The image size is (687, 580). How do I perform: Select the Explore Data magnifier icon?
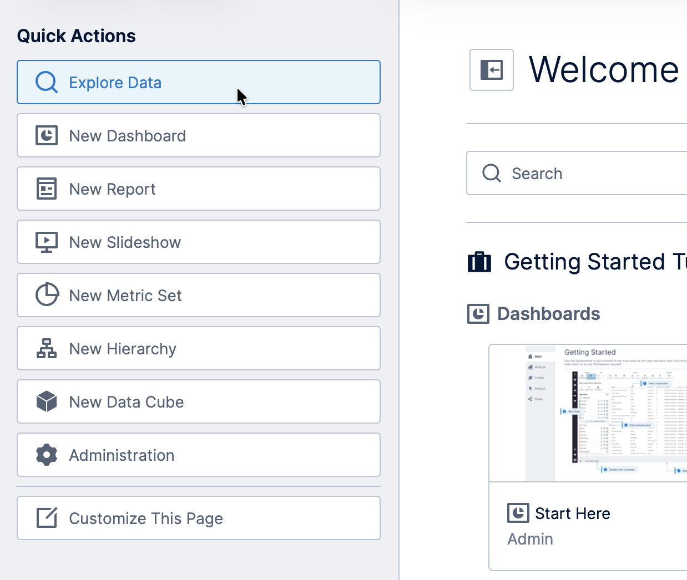(x=47, y=82)
